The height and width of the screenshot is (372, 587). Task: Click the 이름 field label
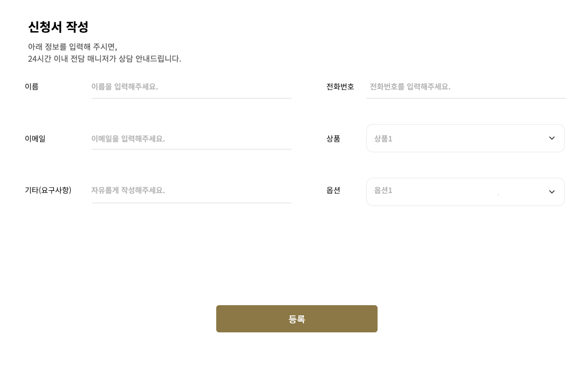click(32, 87)
